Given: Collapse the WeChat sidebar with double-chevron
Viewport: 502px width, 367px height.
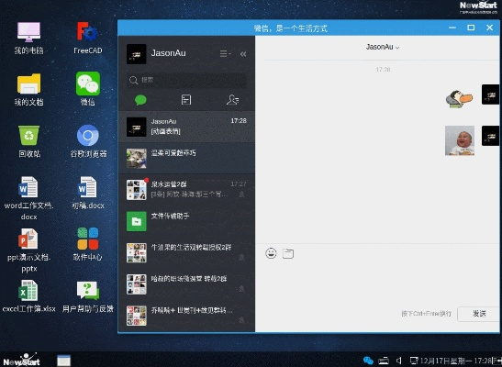Looking at the screenshot, I should [x=243, y=54].
